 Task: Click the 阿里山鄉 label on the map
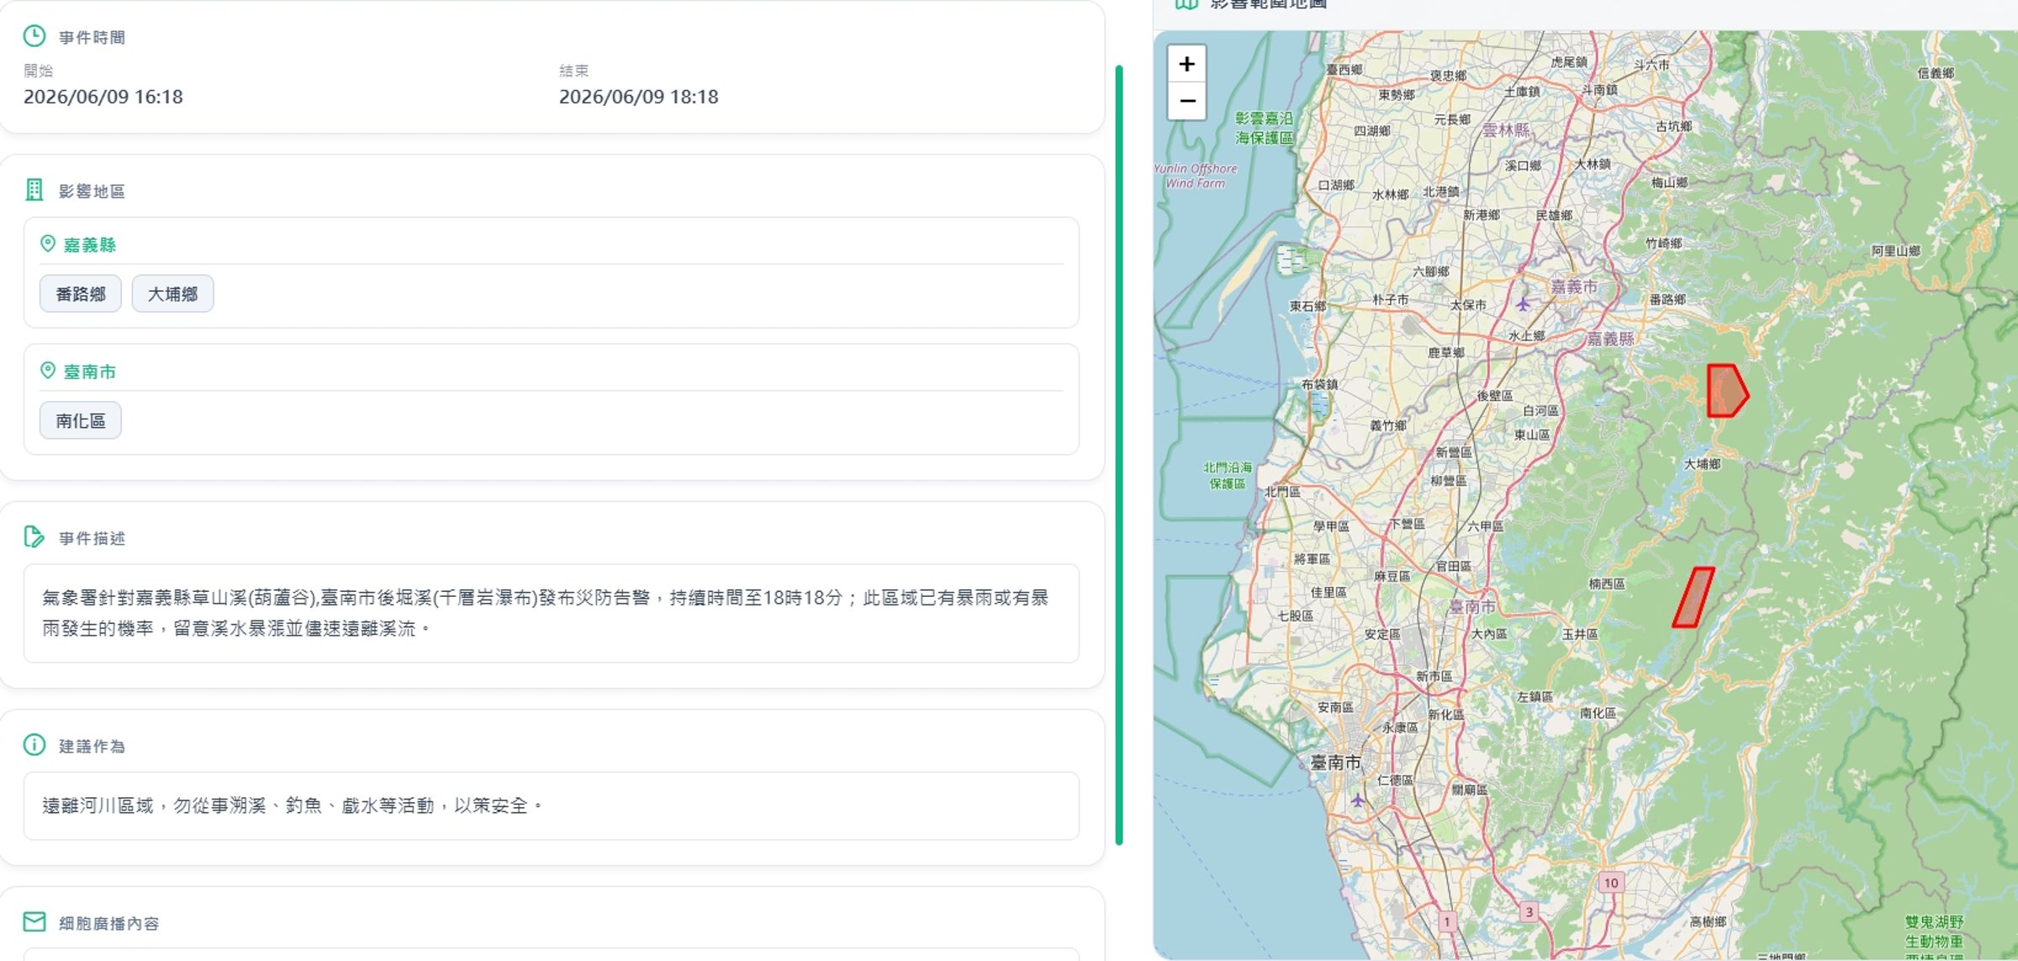(x=1895, y=251)
